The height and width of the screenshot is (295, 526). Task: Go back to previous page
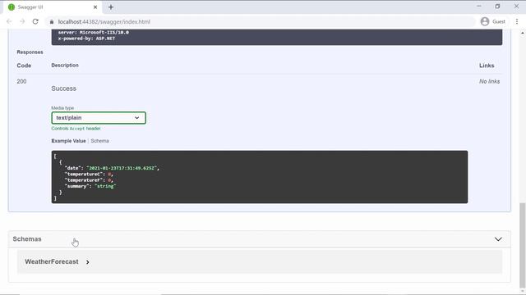tap(9, 21)
